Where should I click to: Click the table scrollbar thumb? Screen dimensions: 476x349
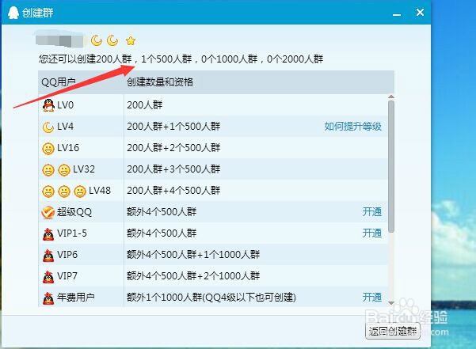pos(391,167)
